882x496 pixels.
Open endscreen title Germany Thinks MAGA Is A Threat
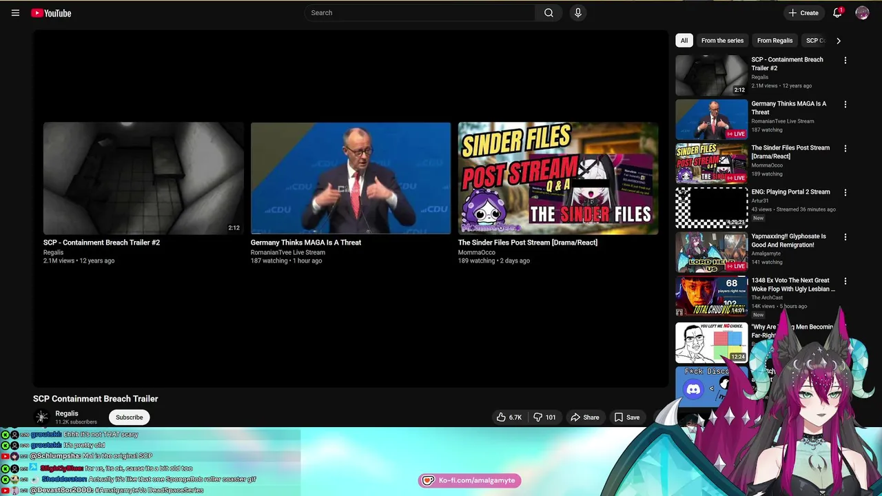coord(306,242)
